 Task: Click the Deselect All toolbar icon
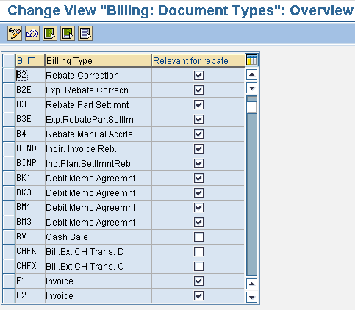[85, 33]
